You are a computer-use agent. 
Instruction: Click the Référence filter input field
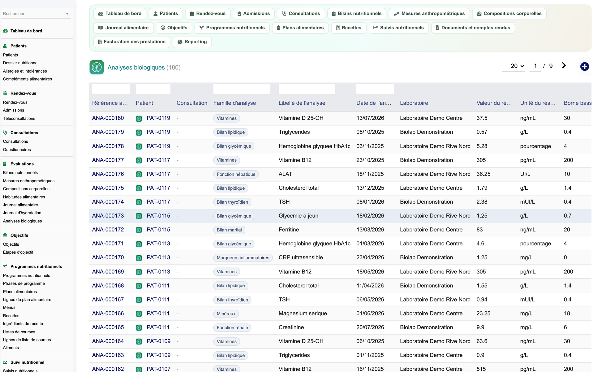(x=111, y=89)
